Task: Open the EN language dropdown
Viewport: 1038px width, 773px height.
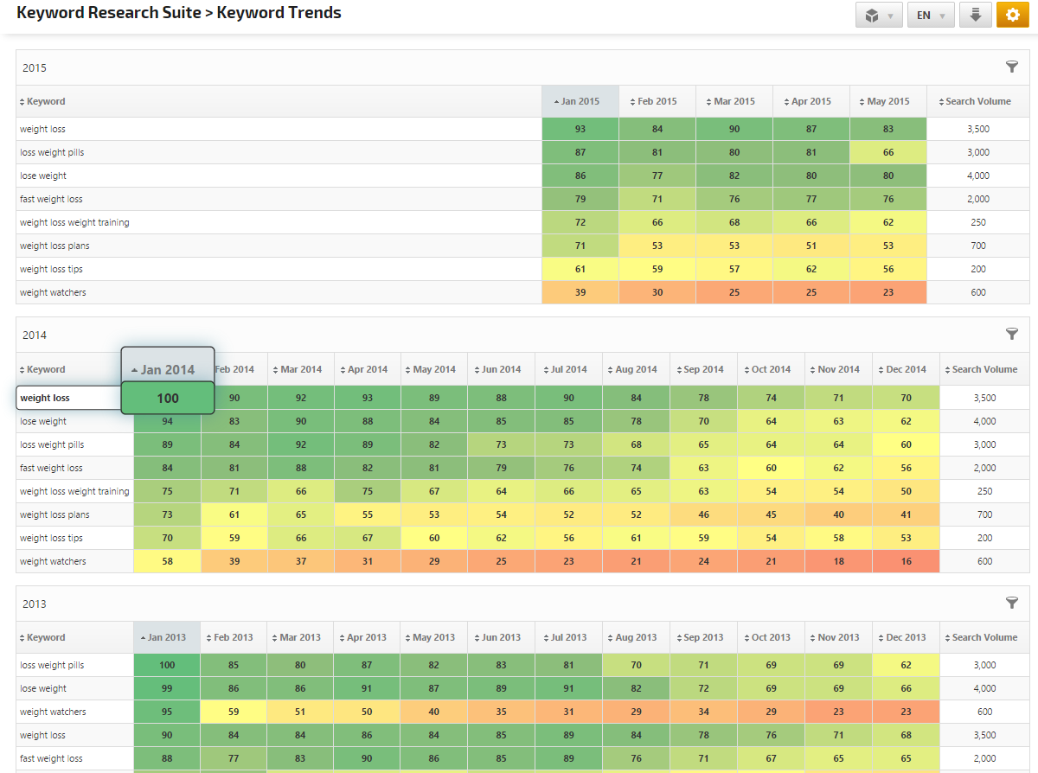Action: pyautogui.click(x=931, y=15)
